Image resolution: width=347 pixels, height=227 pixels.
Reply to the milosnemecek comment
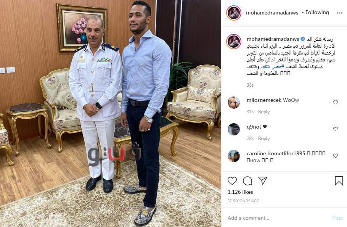tap(264, 112)
